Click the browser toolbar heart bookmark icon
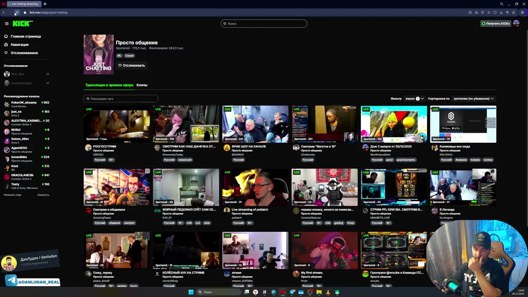This screenshot has height=297, width=528. coord(495,12)
